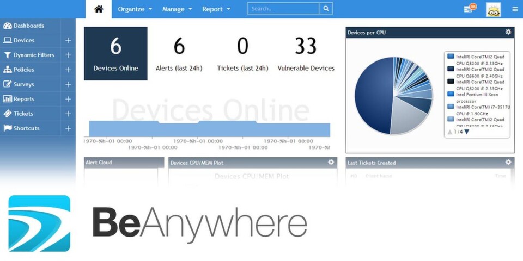
Task: Open Reports in the sidebar
Action: [x=31, y=99]
